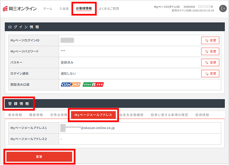
Task: Click the Myページメールアドレス2 label
Action: (29, 139)
